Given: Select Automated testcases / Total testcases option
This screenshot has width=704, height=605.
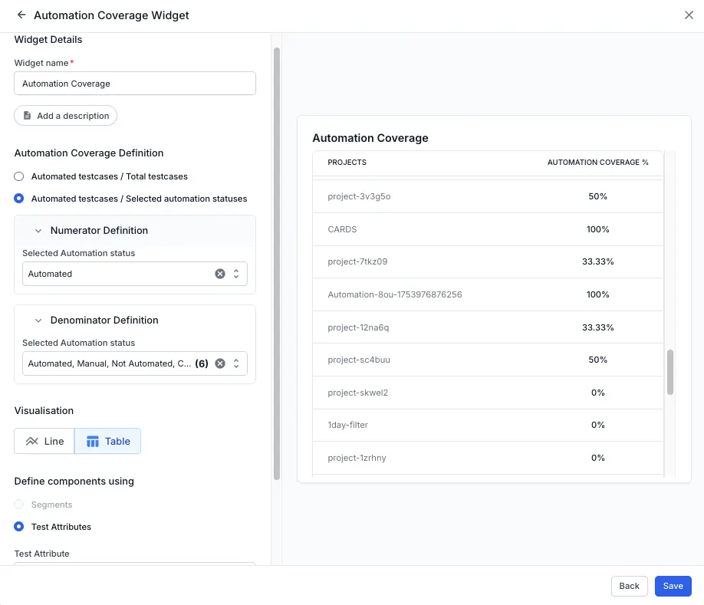Looking at the screenshot, I should (x=19, y=176).
